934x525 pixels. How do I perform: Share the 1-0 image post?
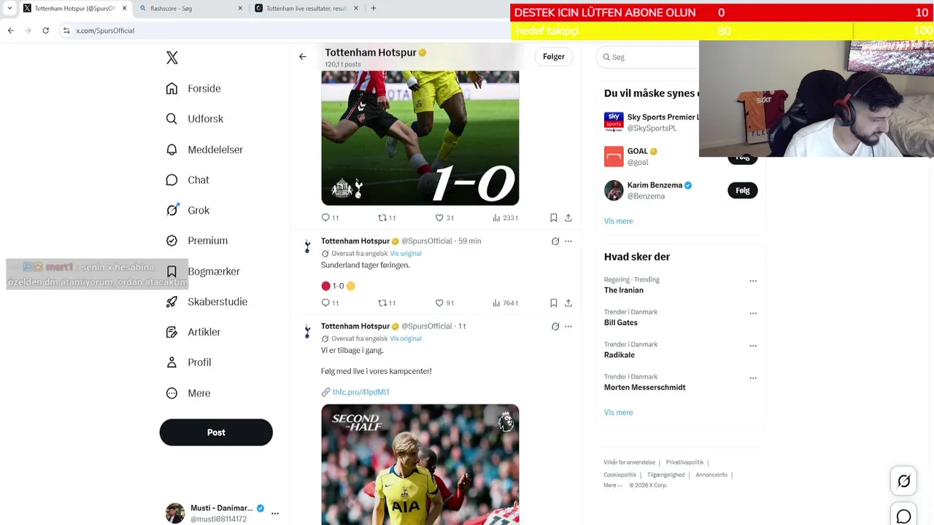568,217
